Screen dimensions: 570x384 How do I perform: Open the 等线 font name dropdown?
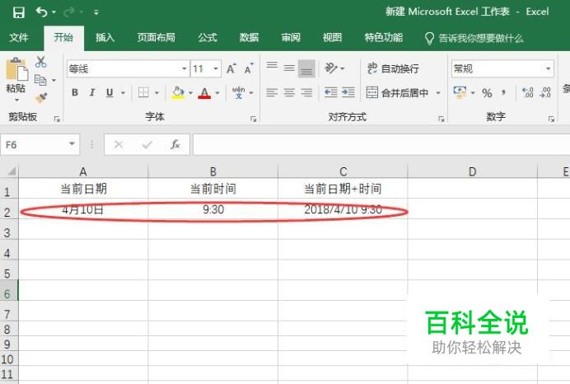pyautogui.click(x=185, y=68)
